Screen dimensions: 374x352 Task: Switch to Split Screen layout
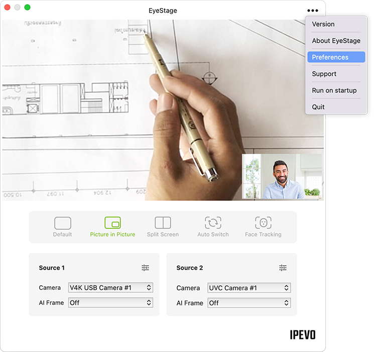tap(163, 223)
